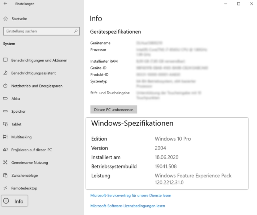Select the Info sidebar entry
The width and height of the screenshot is (257, 215).
(14, 201)
